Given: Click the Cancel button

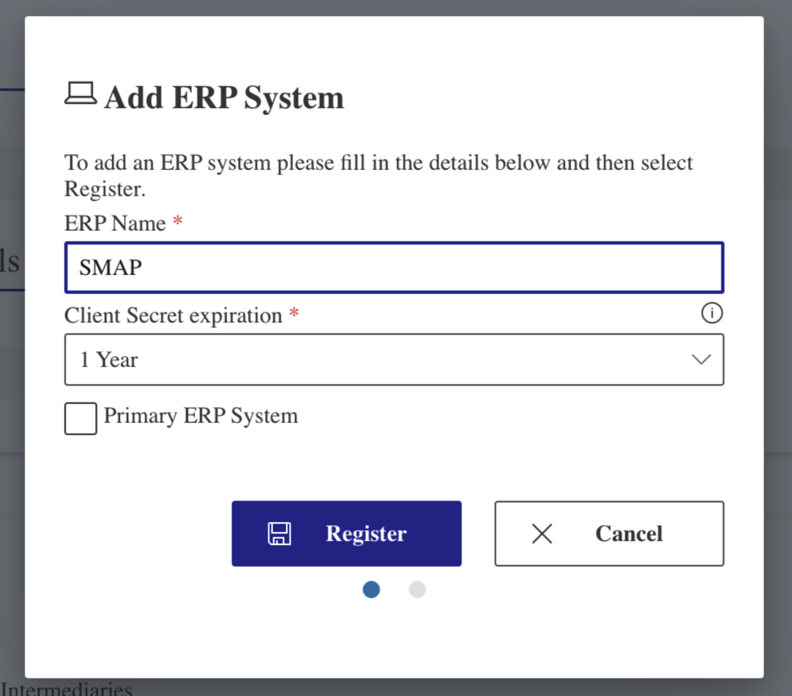Looking at the screenshot, I should pos(609,534).
